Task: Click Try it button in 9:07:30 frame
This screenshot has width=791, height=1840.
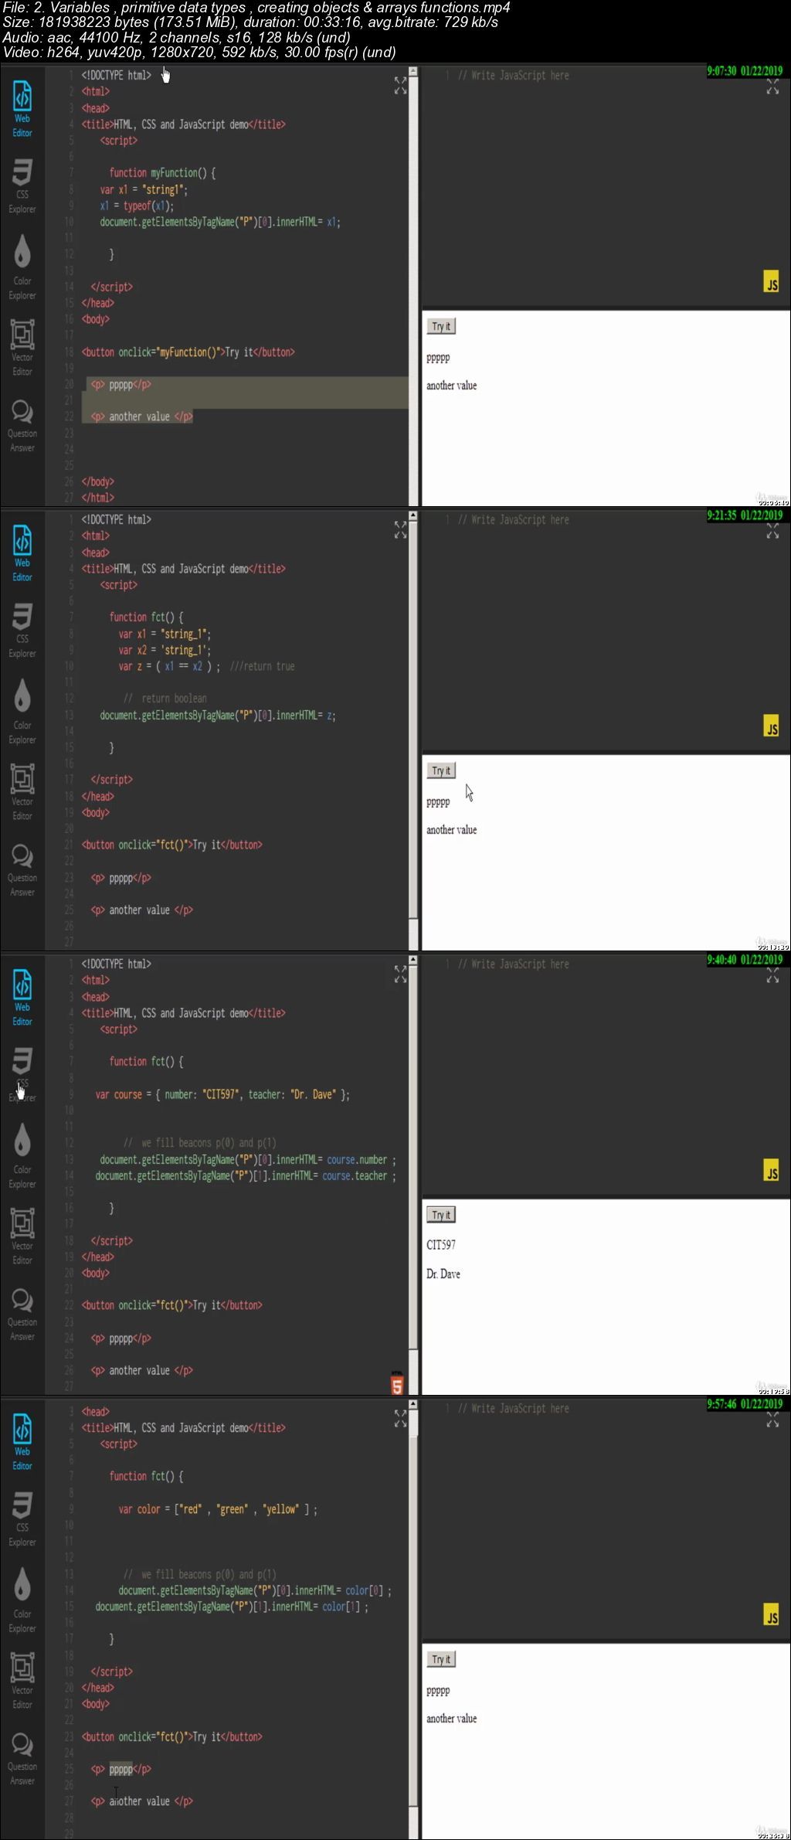Action: (x=441, y=326)
